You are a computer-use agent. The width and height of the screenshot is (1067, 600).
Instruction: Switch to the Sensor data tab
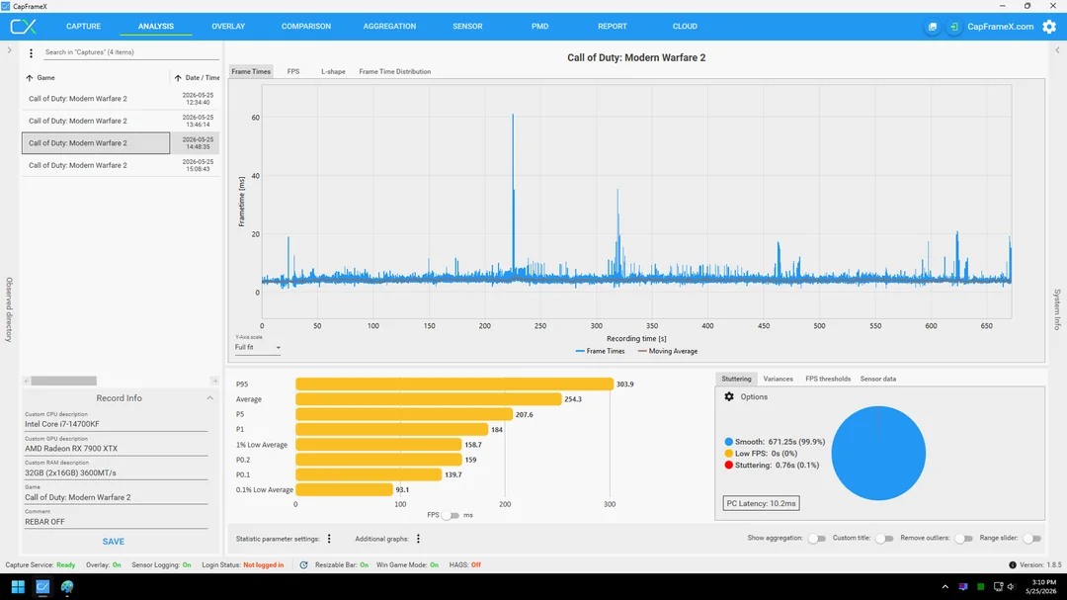[878, 379]
